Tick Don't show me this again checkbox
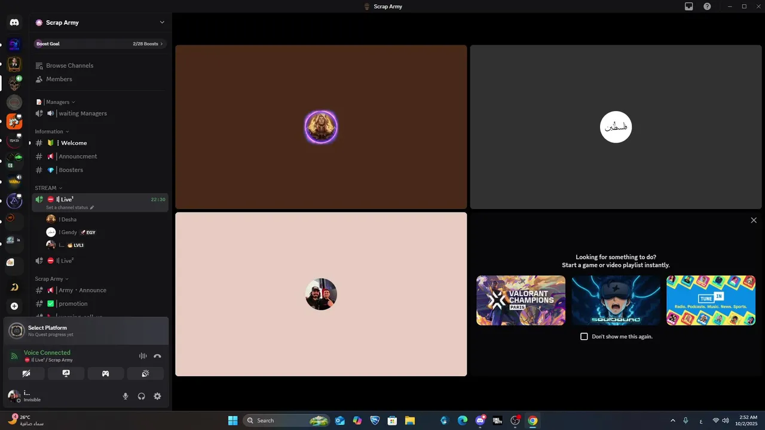 584,336
